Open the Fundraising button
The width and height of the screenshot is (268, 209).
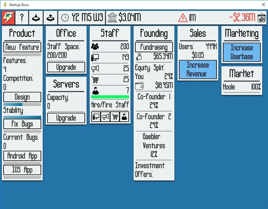pos(154,47)
